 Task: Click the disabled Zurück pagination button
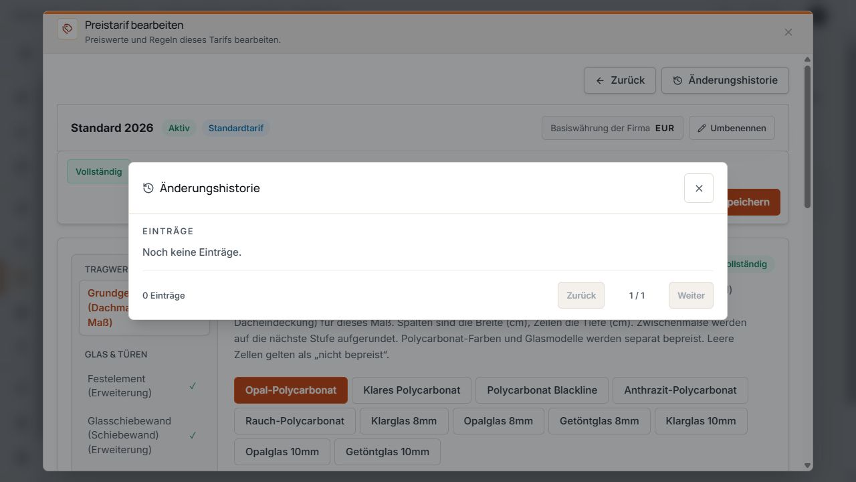581,295
